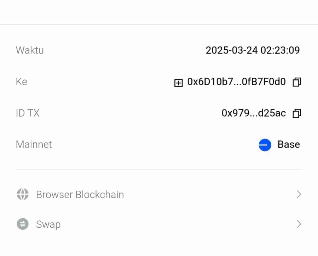Open the Browser Blockchain menu entry
Screen dimensions: 318x256
click(80, 195)
